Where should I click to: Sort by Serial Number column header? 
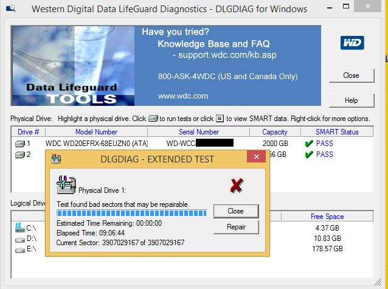[x=199, y=132]
